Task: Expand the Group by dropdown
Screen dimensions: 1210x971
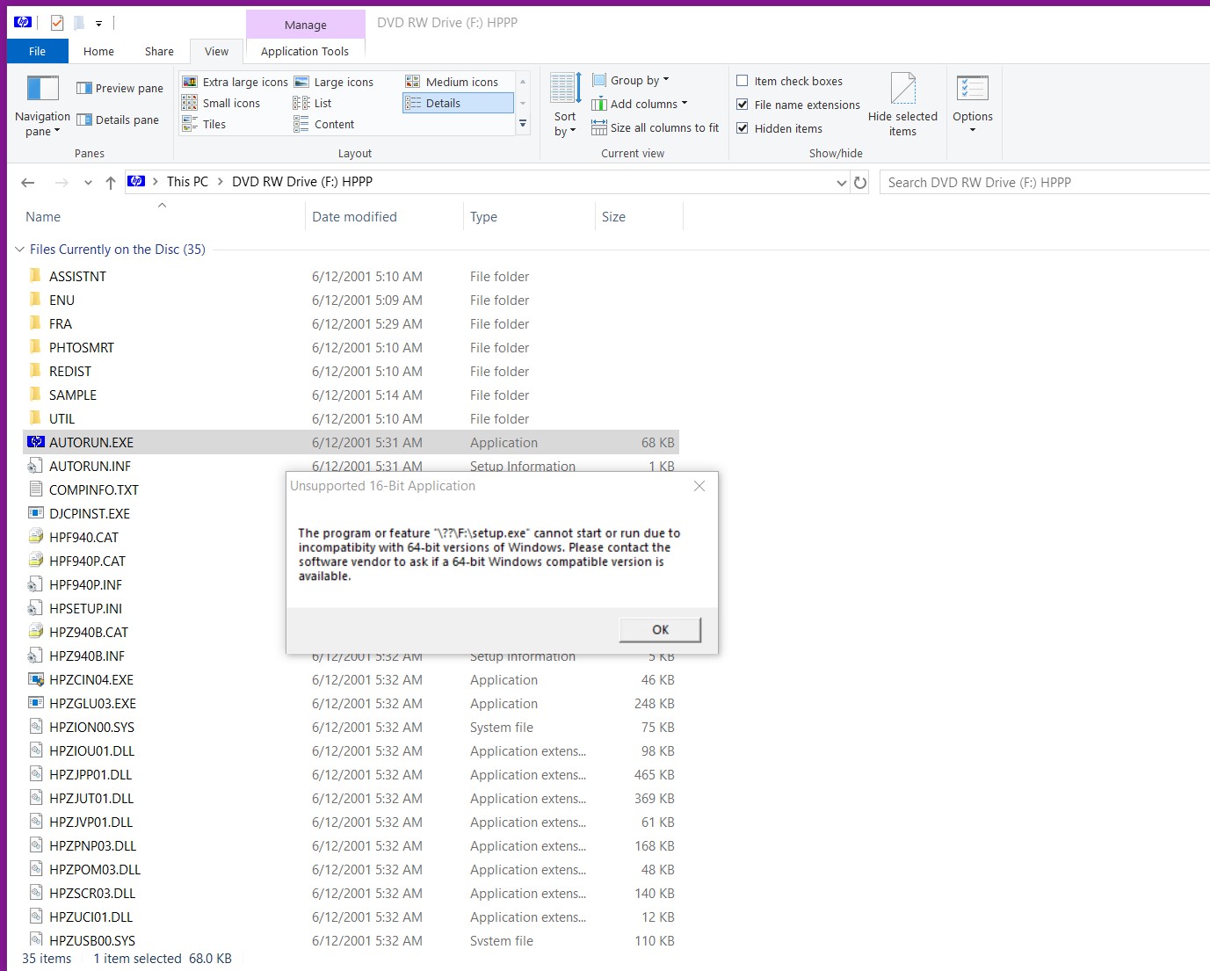Action: coord(631,80)
